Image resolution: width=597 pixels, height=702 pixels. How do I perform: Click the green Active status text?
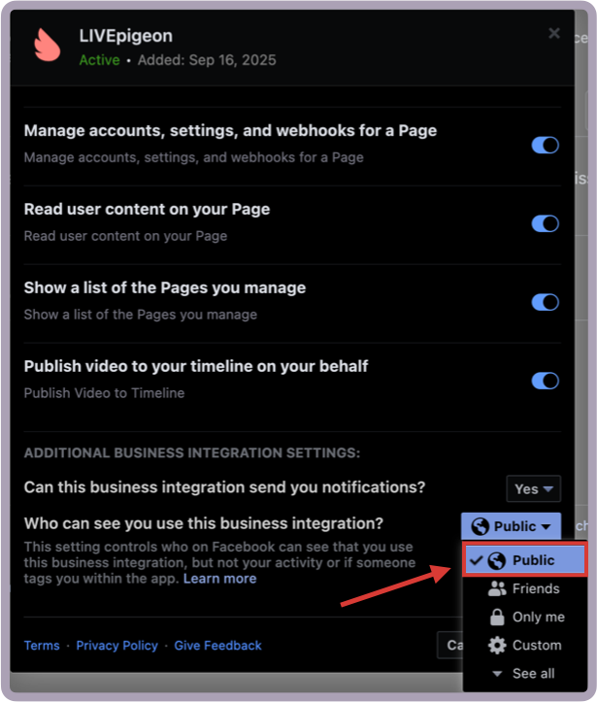coord(99,60)
